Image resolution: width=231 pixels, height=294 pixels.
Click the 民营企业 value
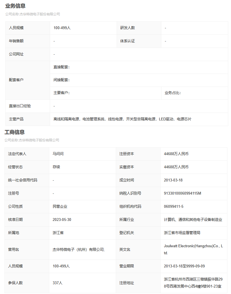pos(60,206)
